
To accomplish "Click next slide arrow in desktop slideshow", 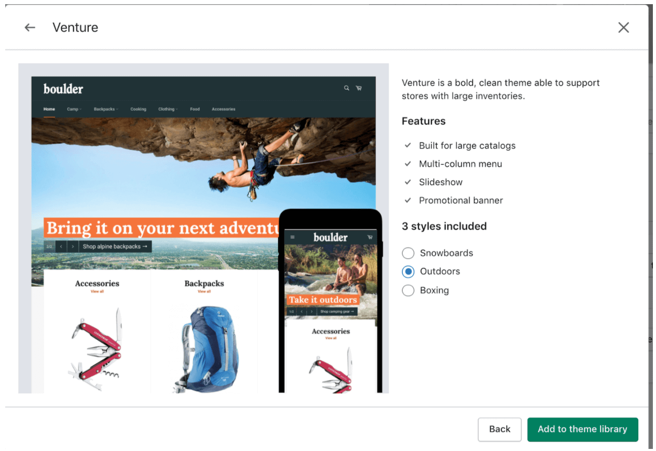I will [73, 246].
